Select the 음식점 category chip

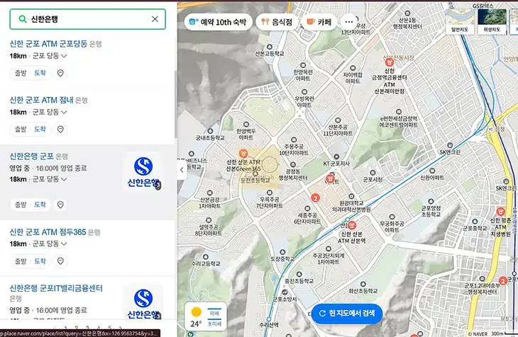click(x=277, y=22)
